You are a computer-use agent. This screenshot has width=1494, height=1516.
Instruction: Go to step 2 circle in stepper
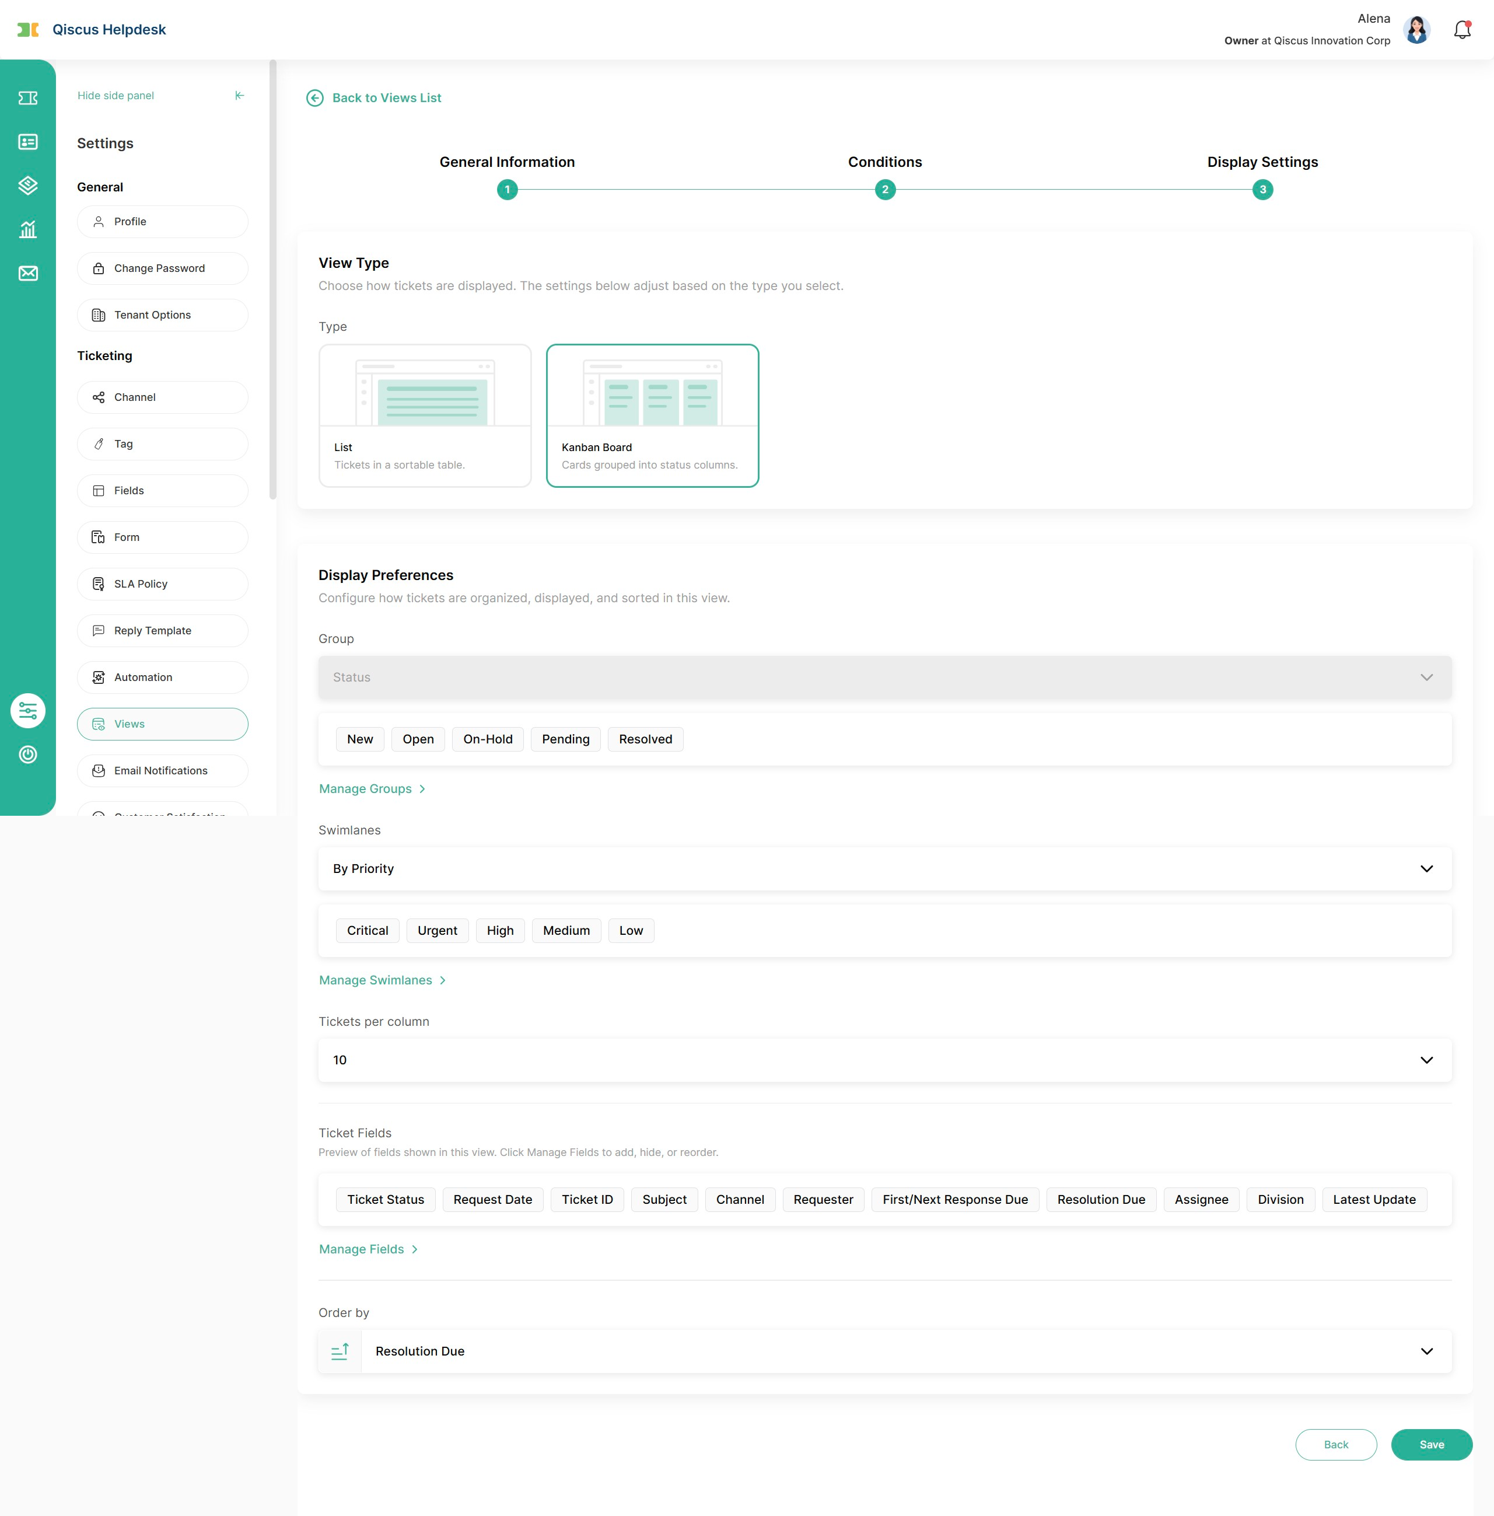(x=885, y=190)
